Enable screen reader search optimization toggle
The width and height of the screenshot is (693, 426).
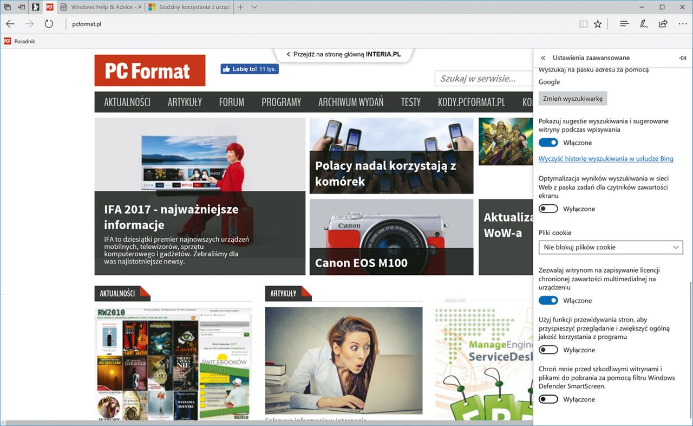[548, 209]
